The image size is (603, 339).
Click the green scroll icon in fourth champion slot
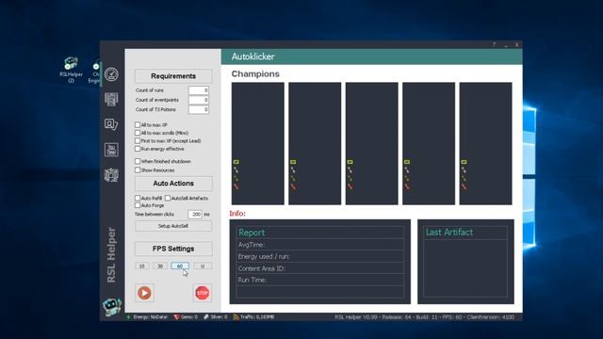click(407, 178)
